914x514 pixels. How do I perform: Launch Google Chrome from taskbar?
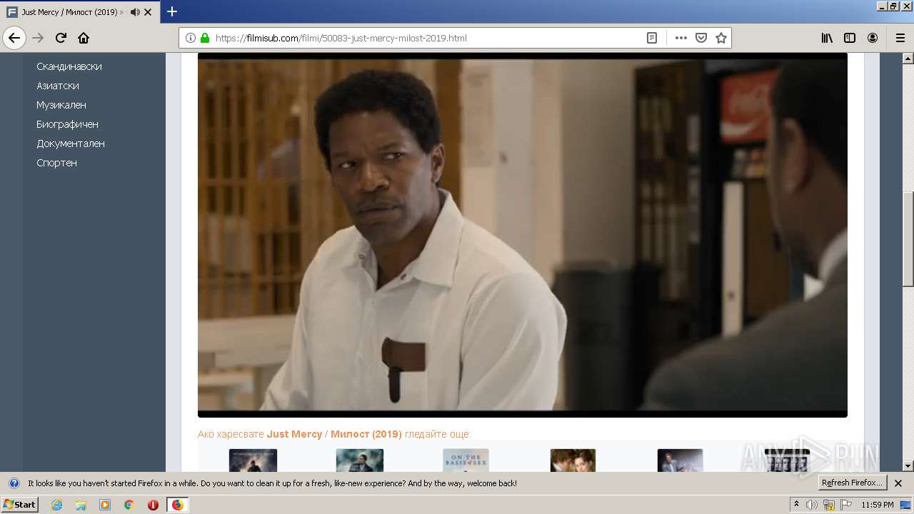[129, 505]
